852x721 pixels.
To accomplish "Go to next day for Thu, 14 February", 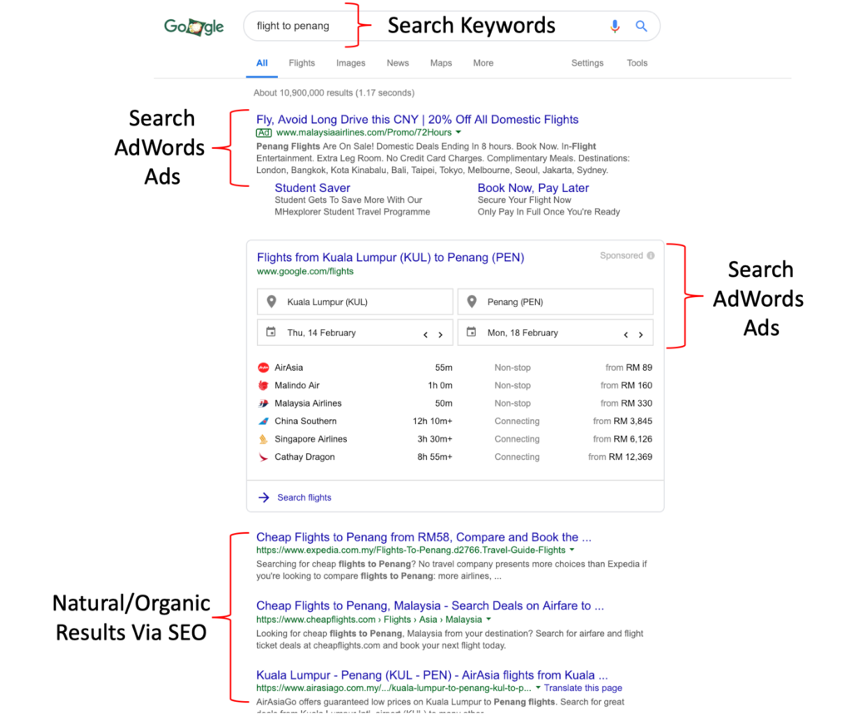I will 440,334.
